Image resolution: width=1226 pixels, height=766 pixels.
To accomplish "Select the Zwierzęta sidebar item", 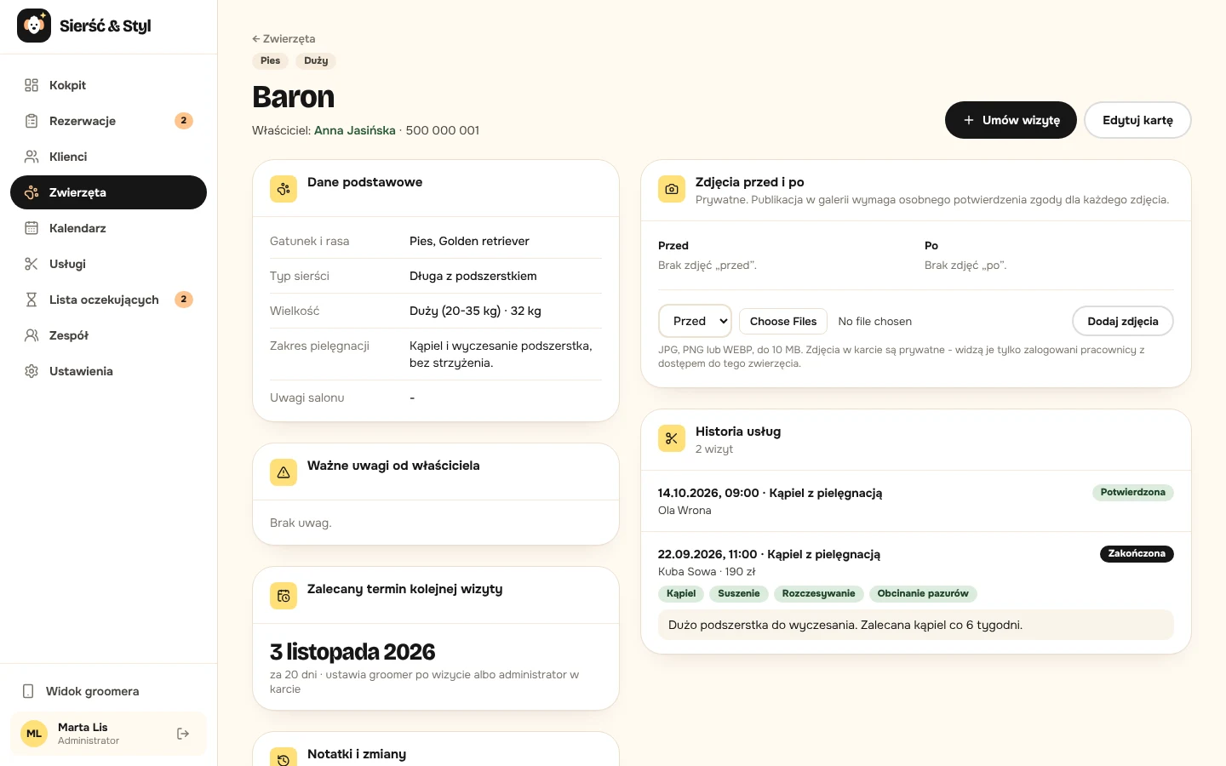I will pyautogui.click(x=108, y=192).
